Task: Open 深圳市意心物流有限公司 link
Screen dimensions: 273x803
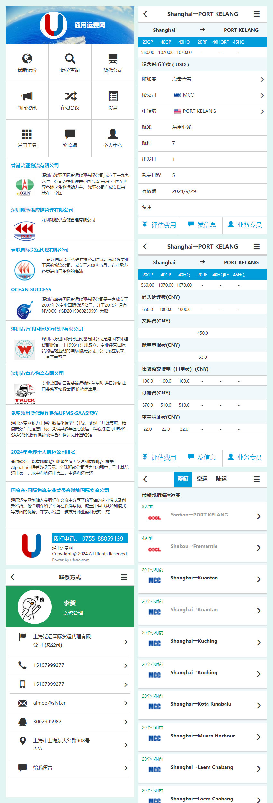Action: click(37, 374)
